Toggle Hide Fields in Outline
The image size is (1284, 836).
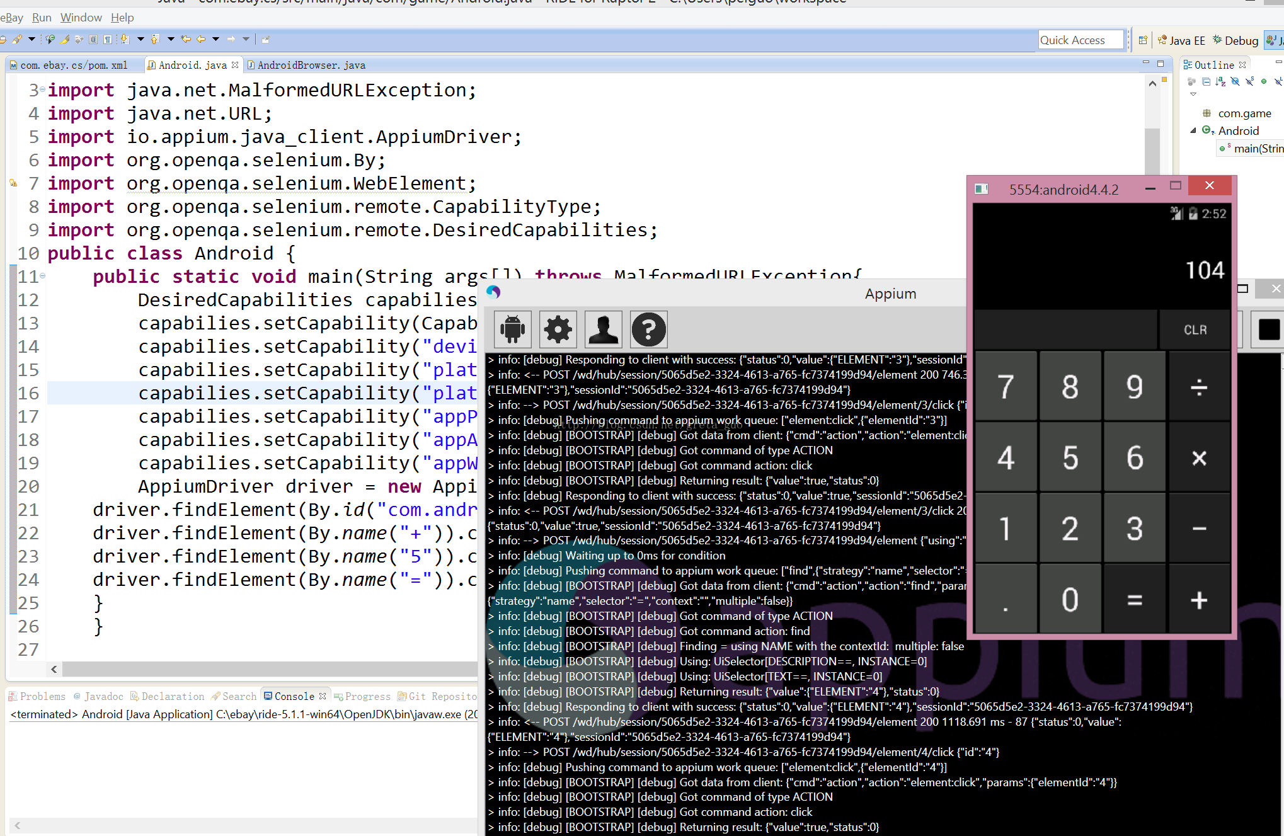click(x=1235, y=81)
